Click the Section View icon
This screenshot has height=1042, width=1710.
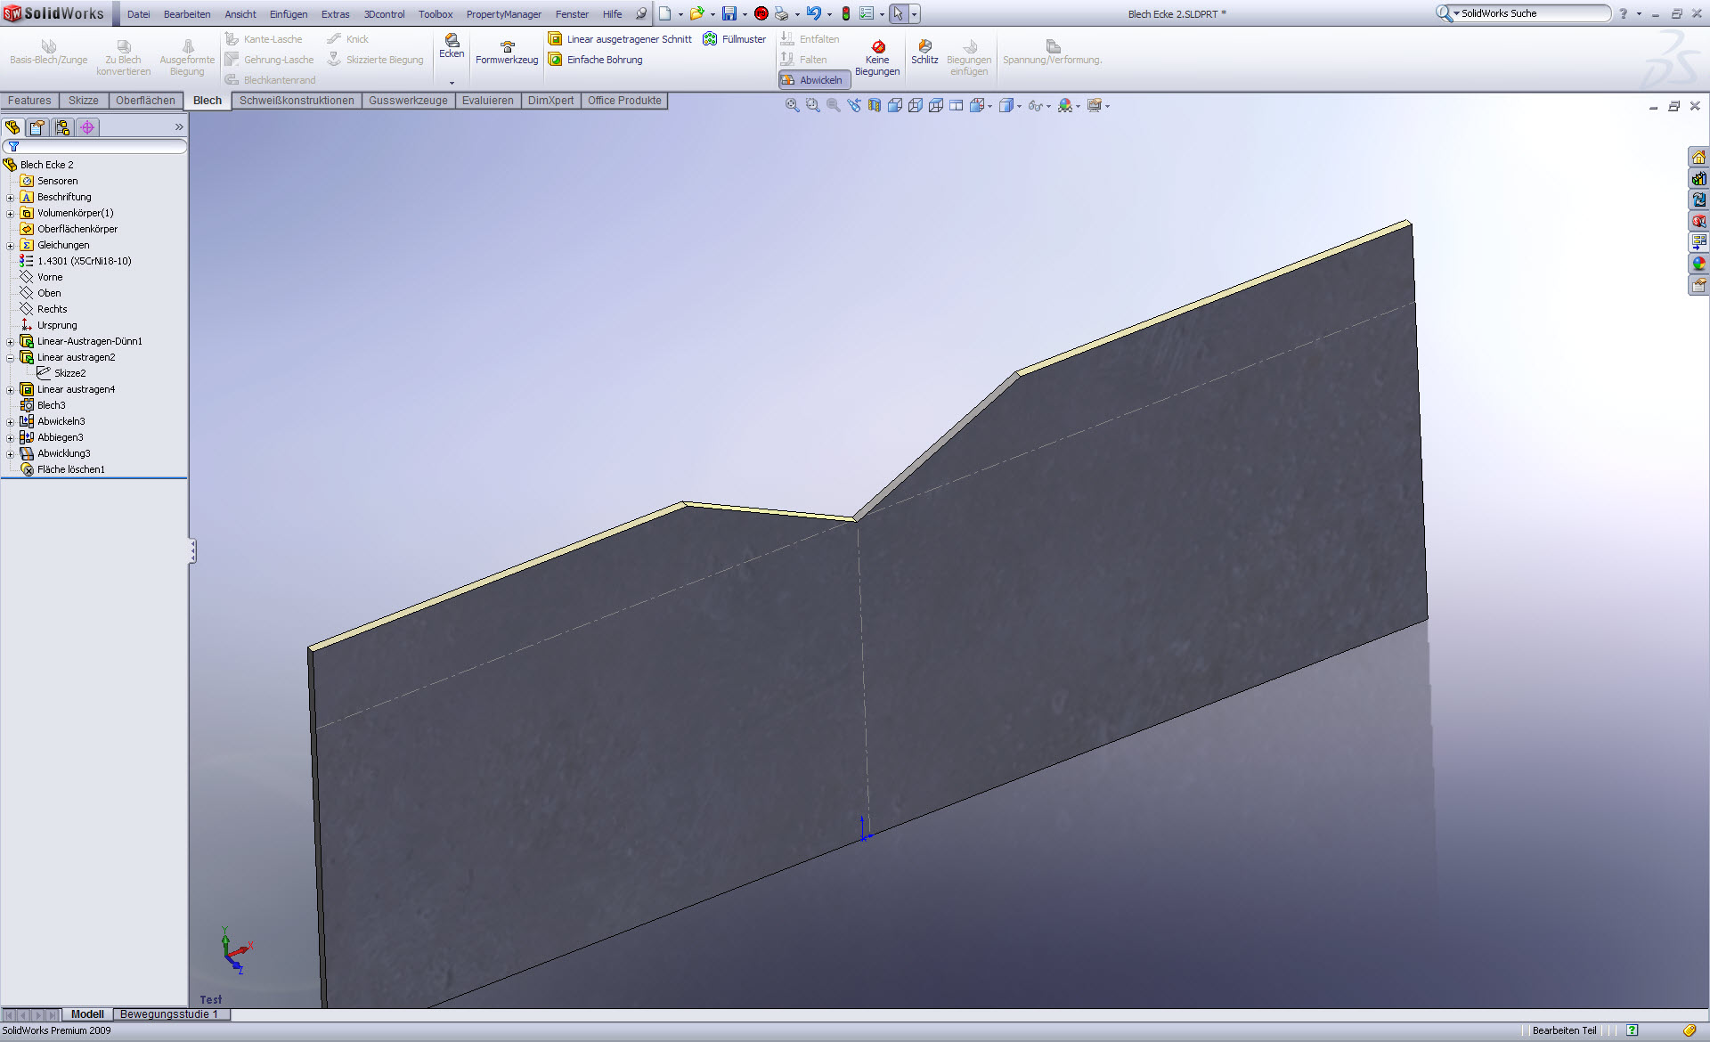tap(874, 105)
